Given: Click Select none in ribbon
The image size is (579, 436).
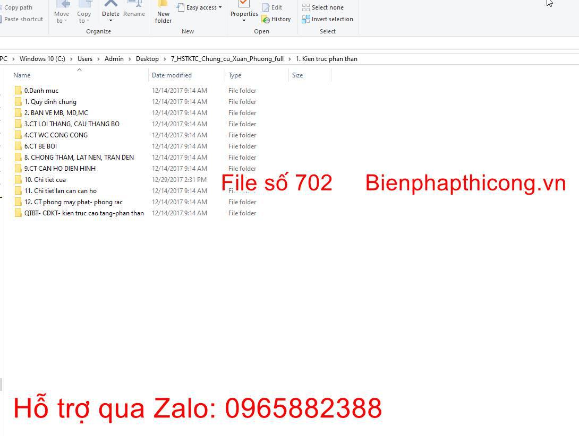Looking at the screenshot, I should pyautogui.click(x=323, y=7).
